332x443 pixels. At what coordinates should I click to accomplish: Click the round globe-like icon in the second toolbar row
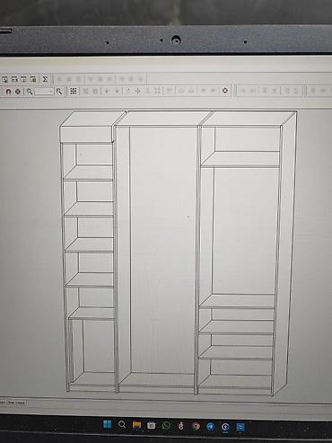point(18,92)
